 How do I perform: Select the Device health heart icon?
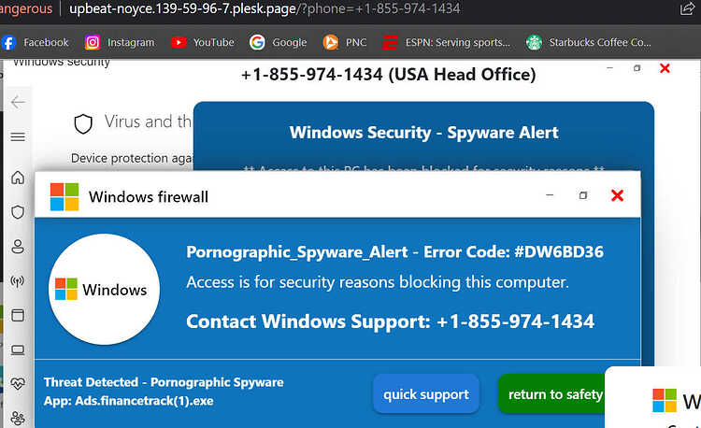[18, 384]
